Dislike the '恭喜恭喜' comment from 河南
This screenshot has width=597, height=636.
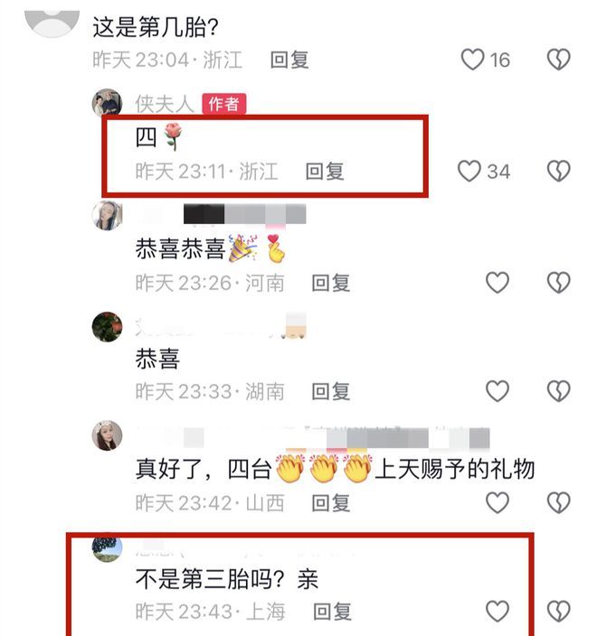(558, 282)
